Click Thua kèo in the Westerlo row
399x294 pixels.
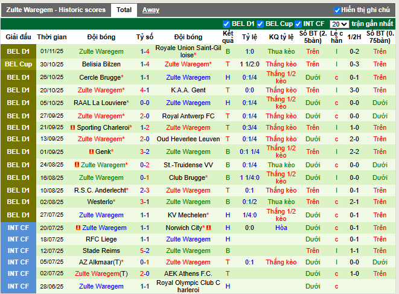(x=281, y=202)
